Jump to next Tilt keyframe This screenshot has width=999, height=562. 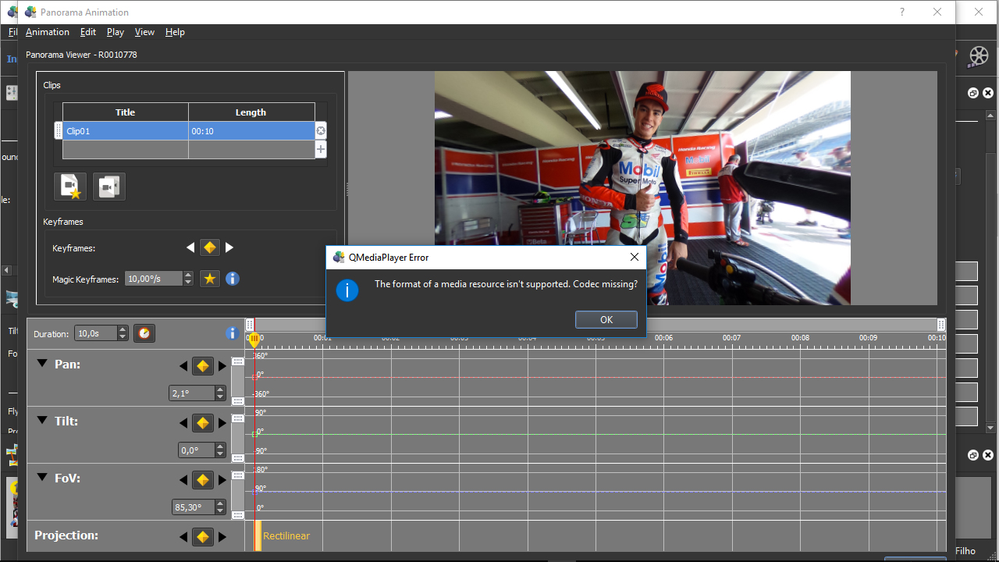[222, 423]
